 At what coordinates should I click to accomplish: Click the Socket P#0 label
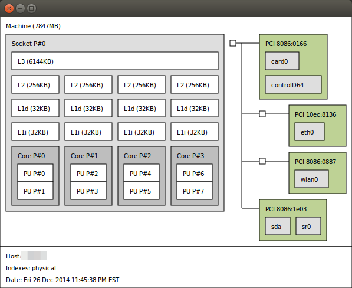coord(28,44)
